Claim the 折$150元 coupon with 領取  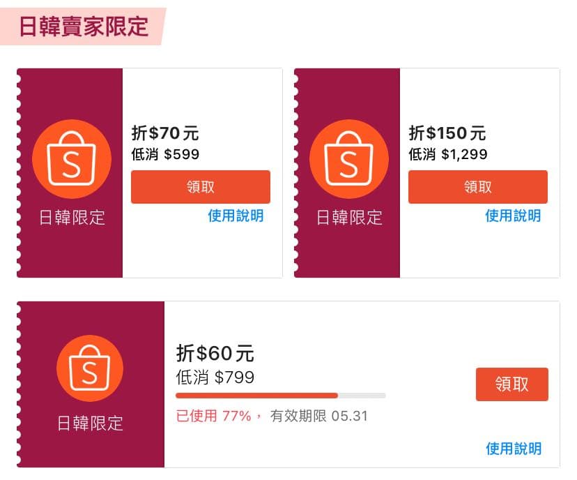pos(477,187)
